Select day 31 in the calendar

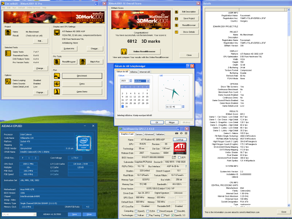click(127, 107)
